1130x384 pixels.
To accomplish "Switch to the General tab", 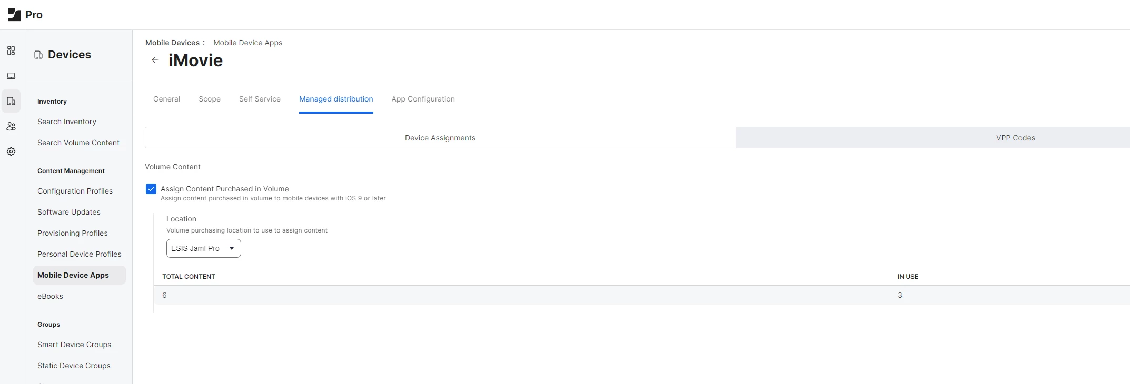I will [166, 99].
